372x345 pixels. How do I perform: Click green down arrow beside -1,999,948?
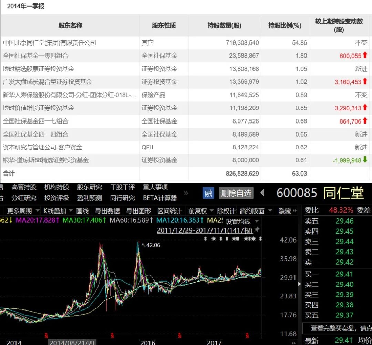tap(365, 160)
